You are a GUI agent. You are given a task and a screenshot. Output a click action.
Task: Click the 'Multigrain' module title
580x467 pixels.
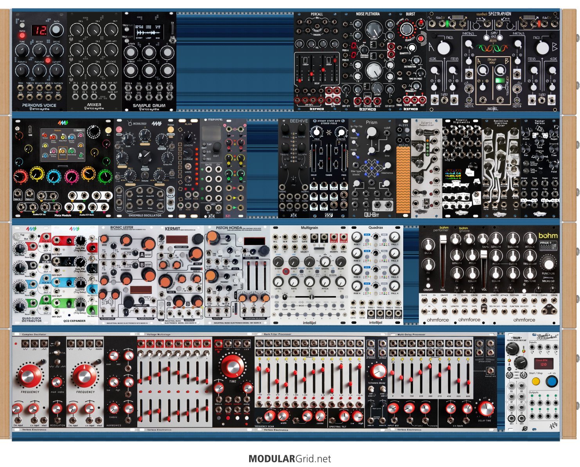click(309, 228)
